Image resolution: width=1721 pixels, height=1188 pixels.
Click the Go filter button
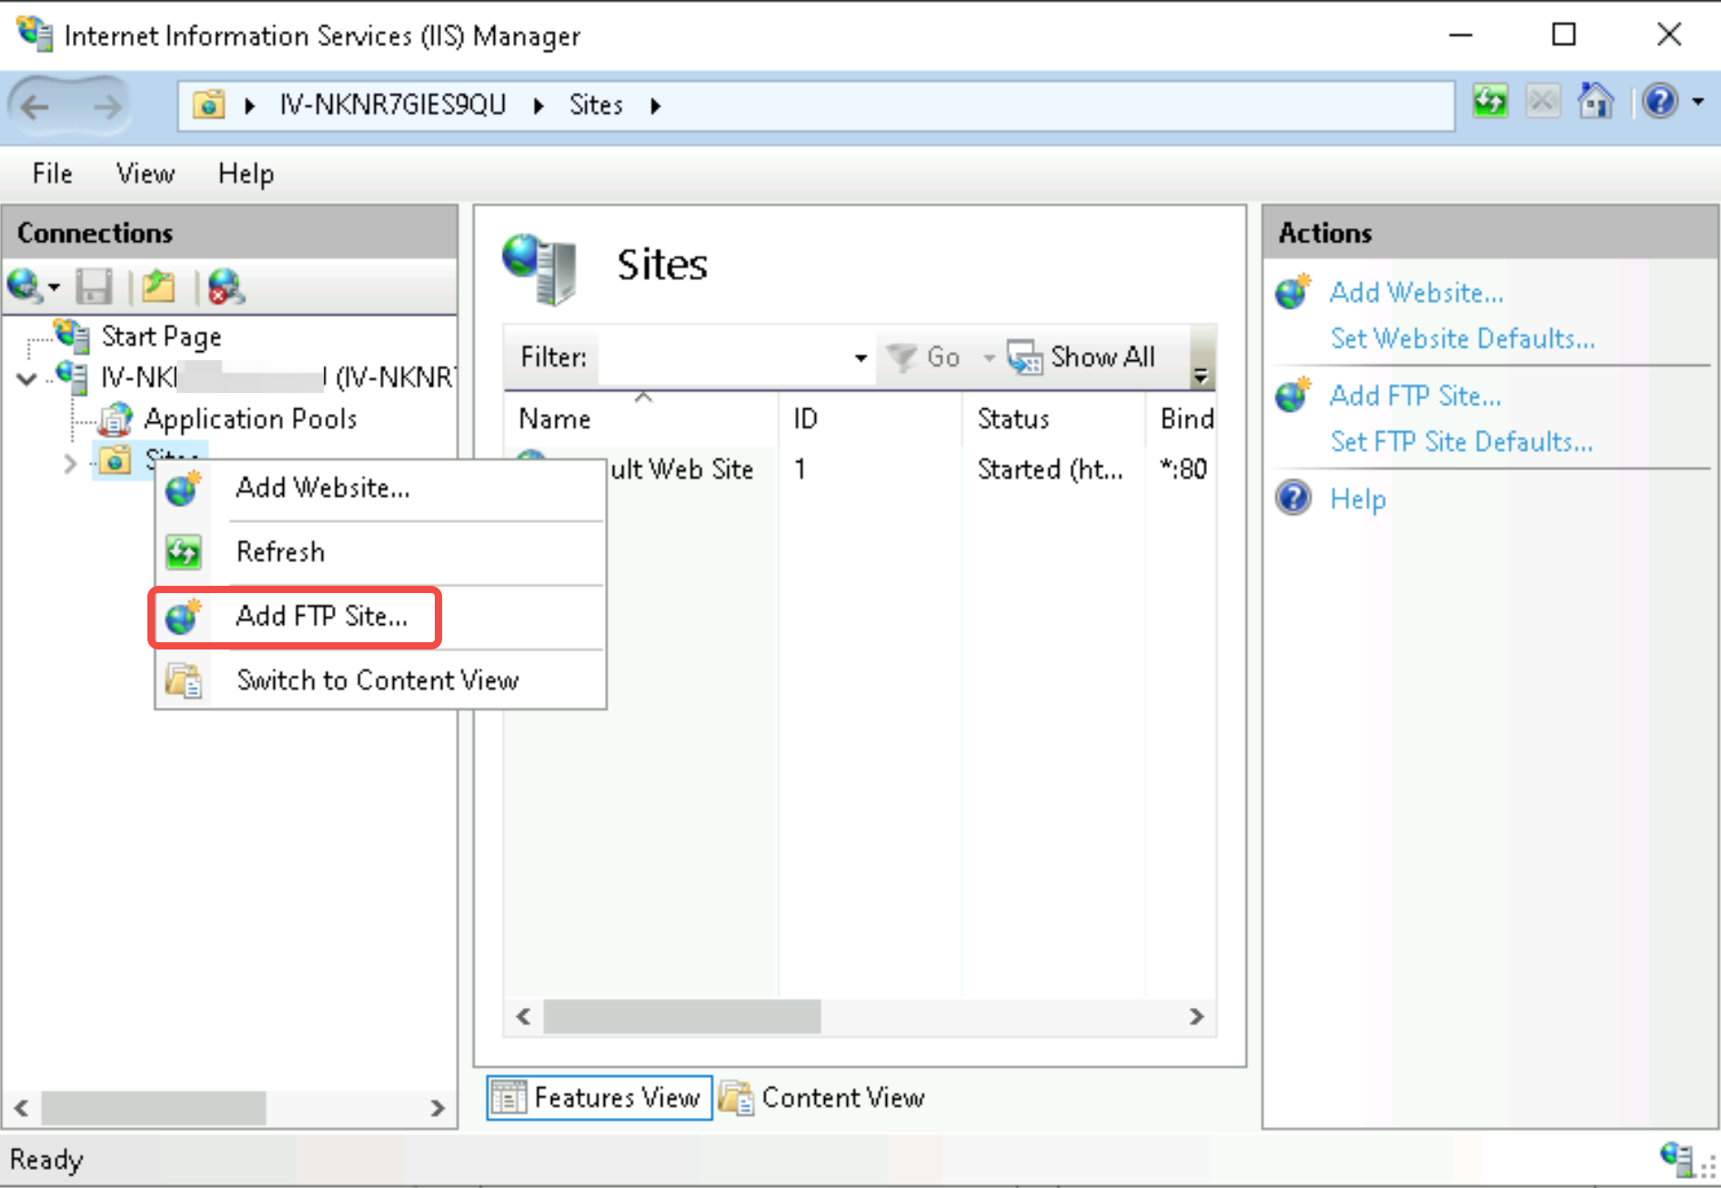click(924, 357)
